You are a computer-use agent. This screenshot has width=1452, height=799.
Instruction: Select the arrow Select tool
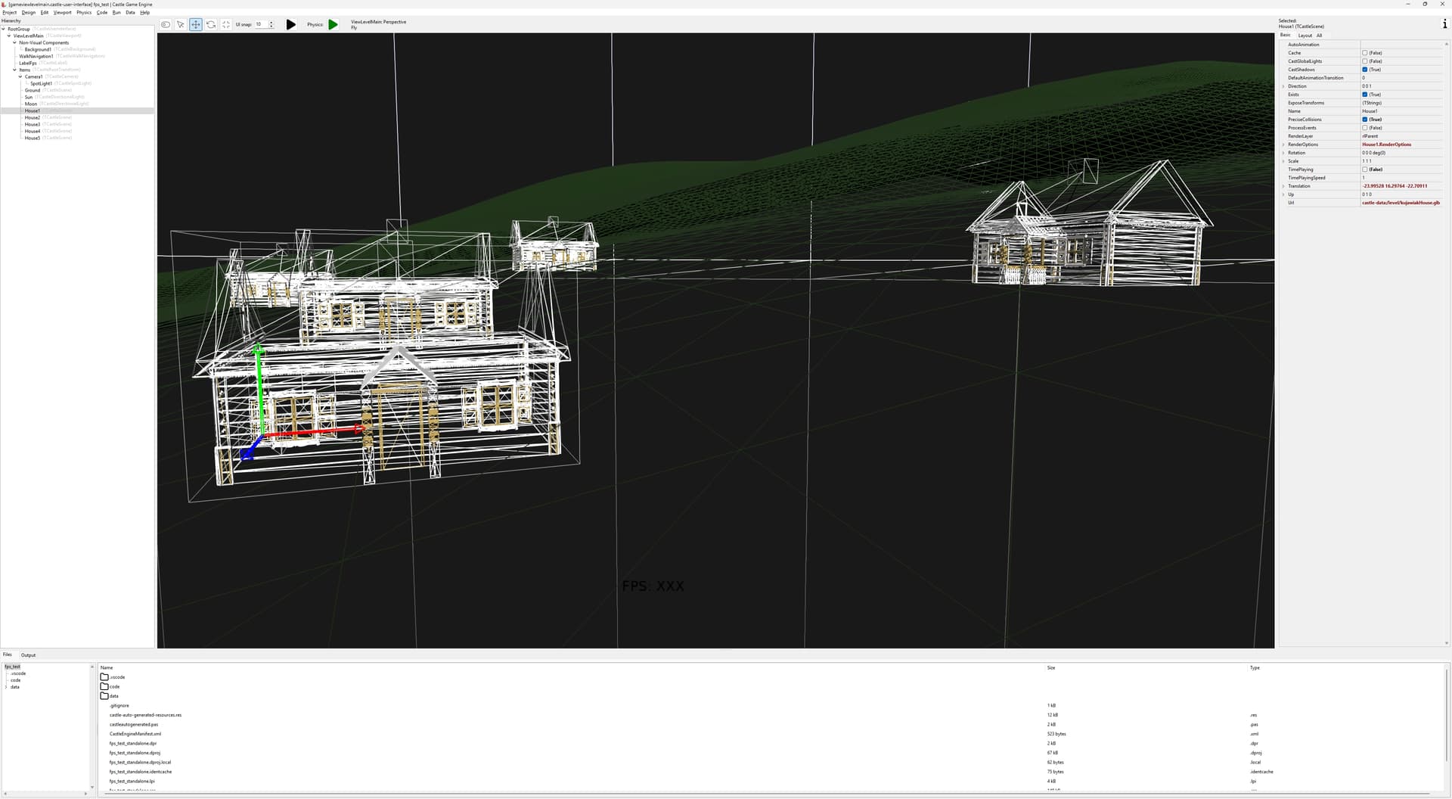181,24
